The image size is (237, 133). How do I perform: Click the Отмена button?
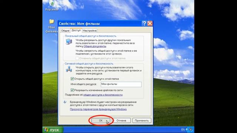pyautogui.click(x=121, y=120)
